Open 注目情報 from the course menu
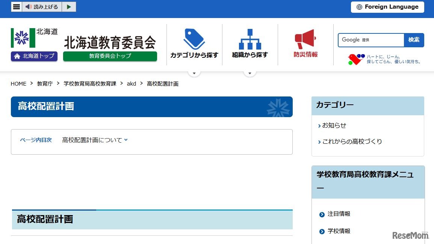 point(339,214)
